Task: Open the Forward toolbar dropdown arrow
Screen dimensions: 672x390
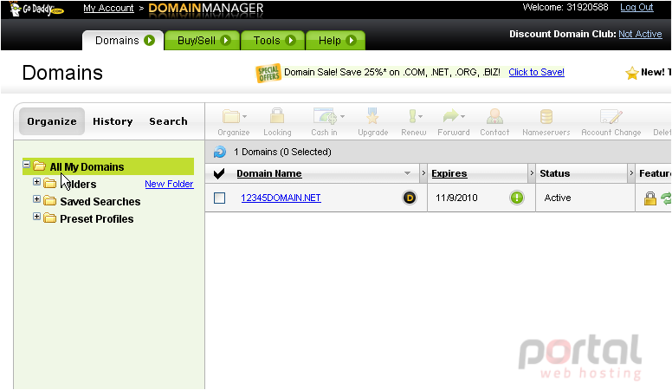Action: [462, 116]
